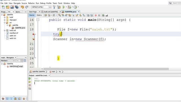Switch to the build.xml [salehFile] tab
This screenshot has width=181, height=102.
(x=51, y=12)
